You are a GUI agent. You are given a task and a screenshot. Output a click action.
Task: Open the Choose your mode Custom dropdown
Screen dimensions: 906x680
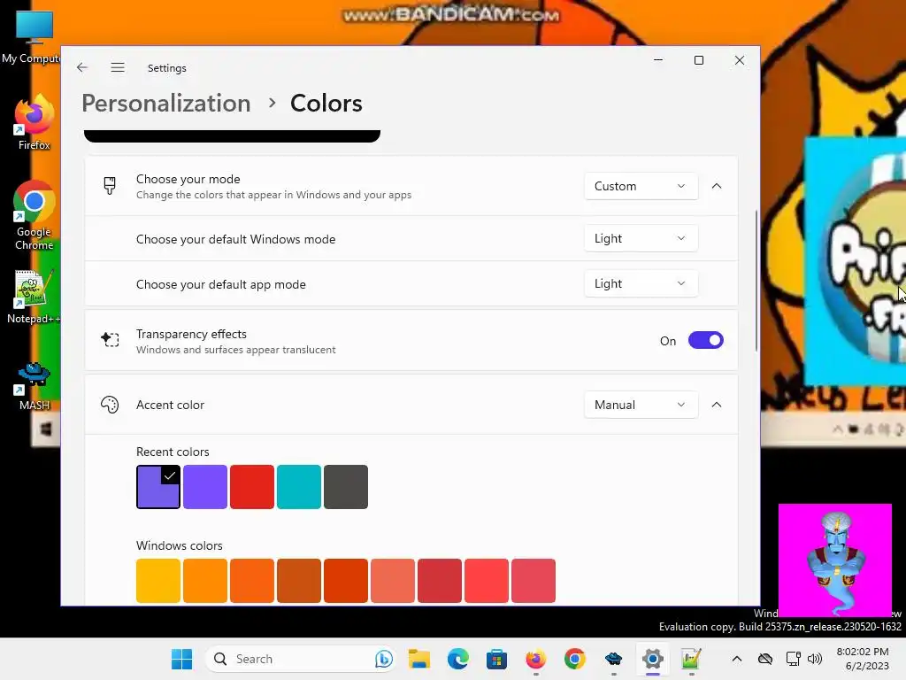click(641, 186)
